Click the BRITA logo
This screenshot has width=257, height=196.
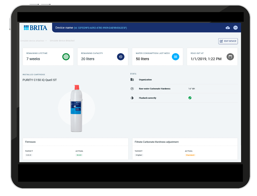[35, 28]
